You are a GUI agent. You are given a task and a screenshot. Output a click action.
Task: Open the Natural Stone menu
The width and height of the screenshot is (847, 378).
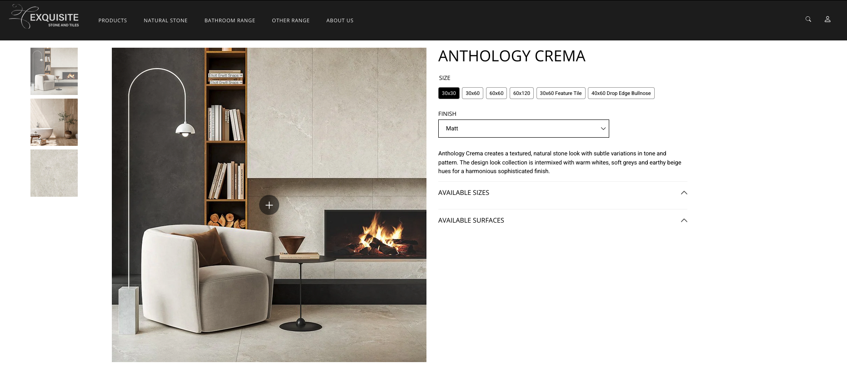click(x=165, y=20)
